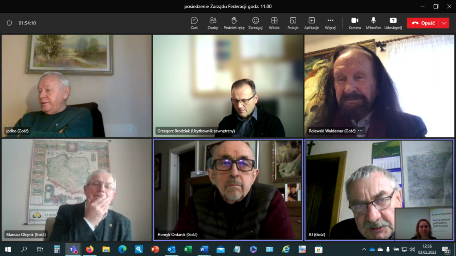Expand the Więcej more options menu
This screenshot has height=256, width=456.
click(330, 23)
